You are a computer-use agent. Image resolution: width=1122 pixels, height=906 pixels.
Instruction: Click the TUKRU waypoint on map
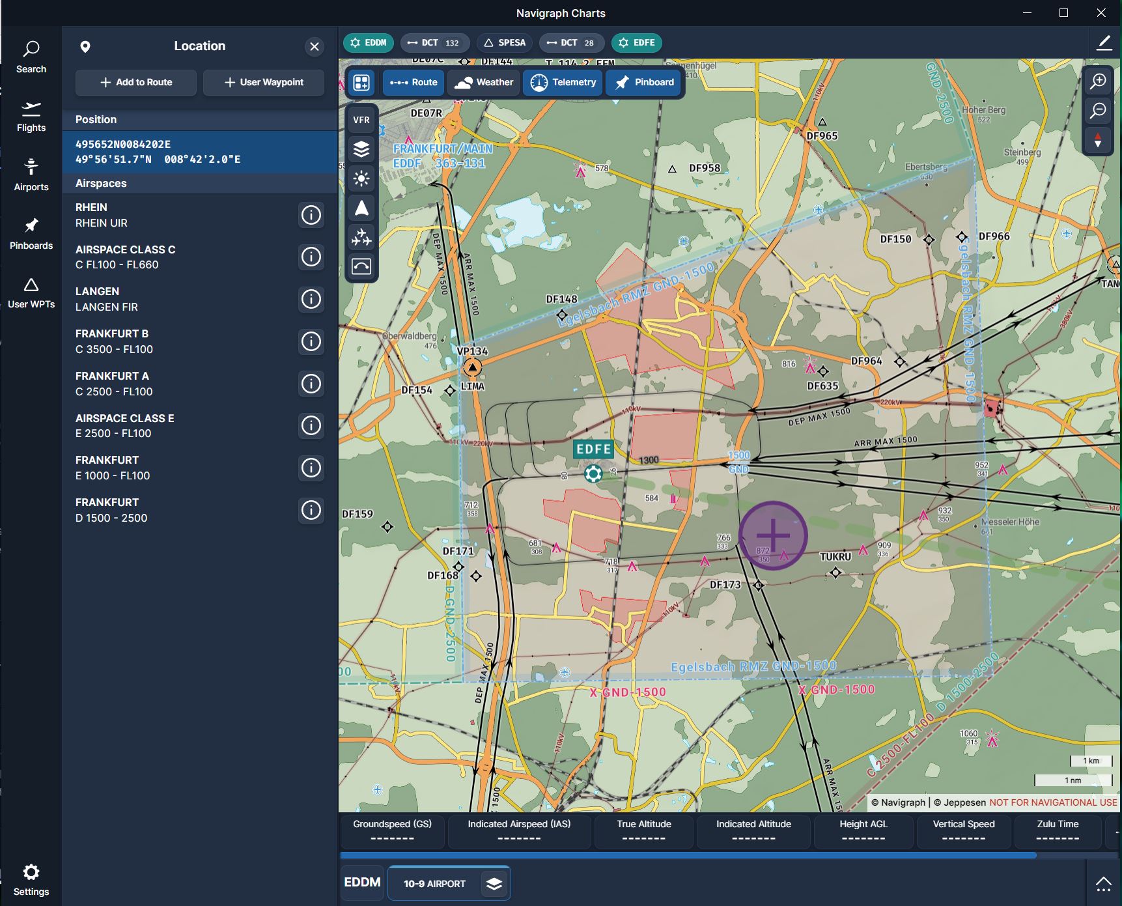pyautogui.click(x=835, y=573)
